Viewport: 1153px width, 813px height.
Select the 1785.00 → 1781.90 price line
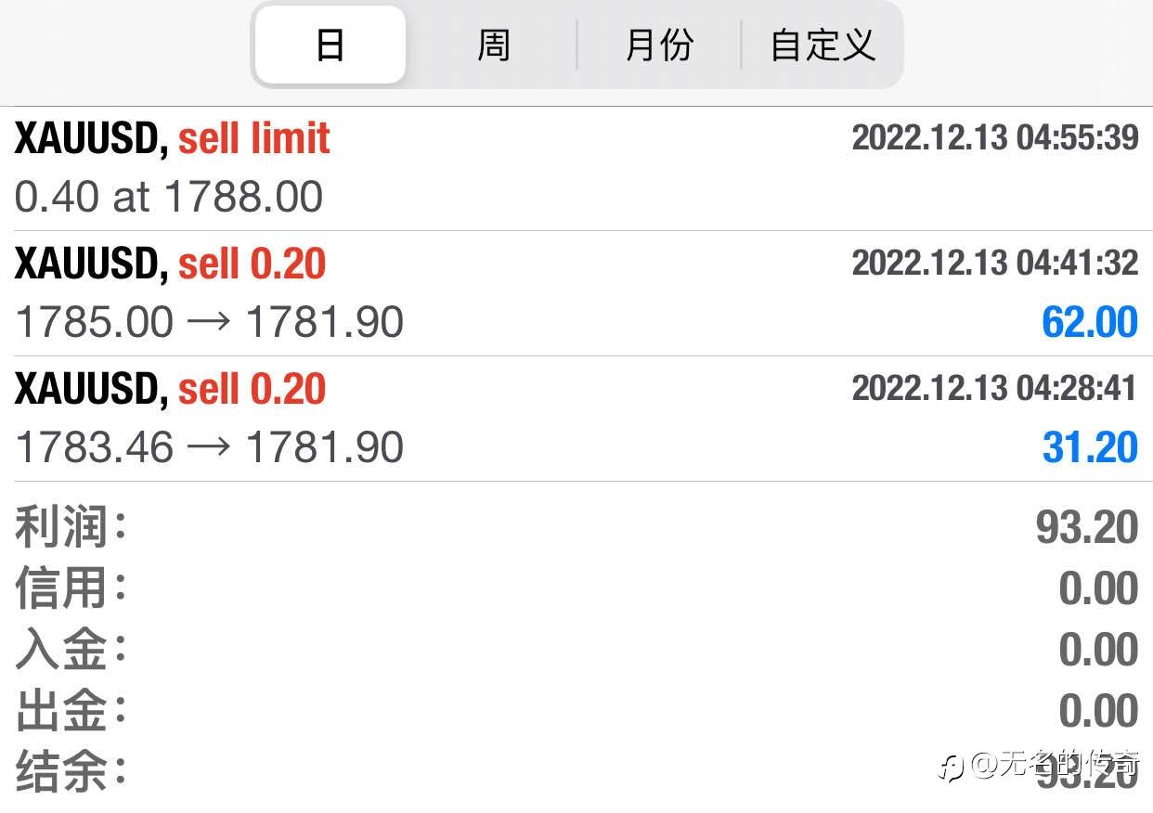pyautogui.click(x=210, y=322)
